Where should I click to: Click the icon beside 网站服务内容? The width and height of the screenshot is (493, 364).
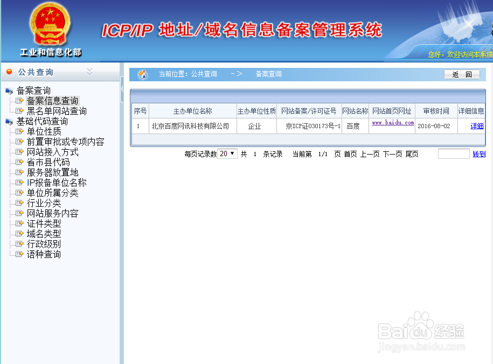point(19,213)
